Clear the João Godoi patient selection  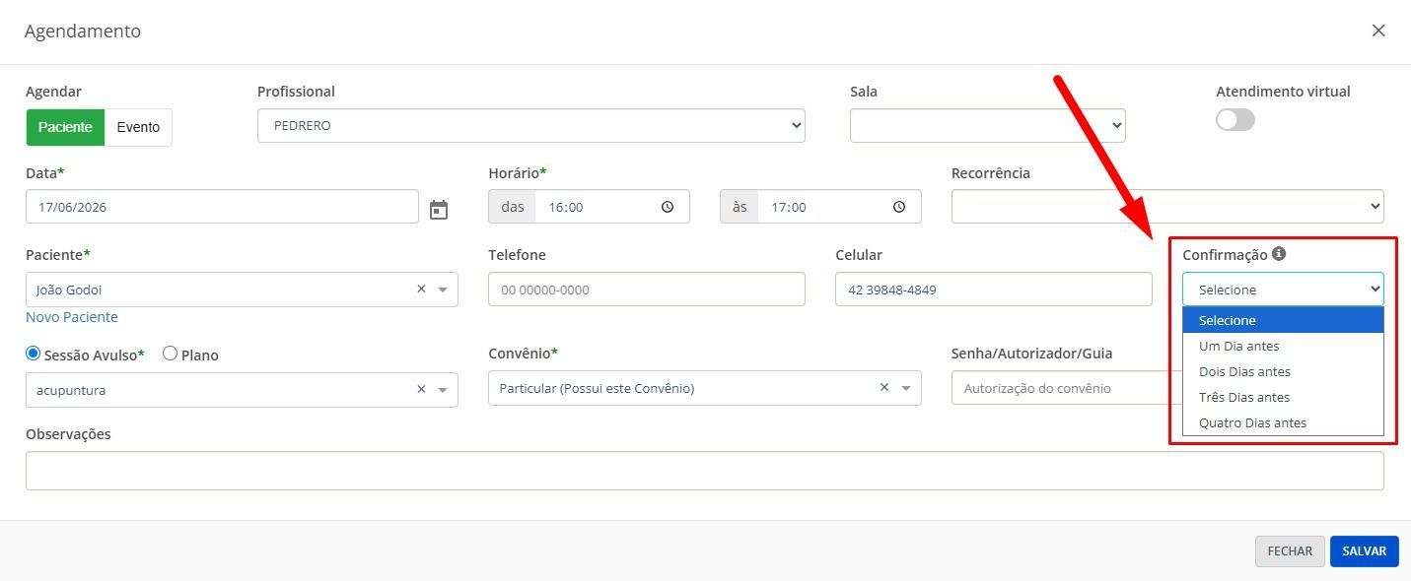[x=421, y=290]
